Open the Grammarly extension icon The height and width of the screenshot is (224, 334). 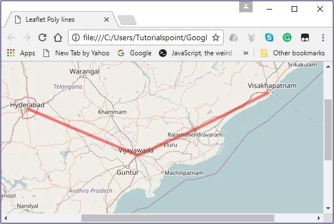(287, 37)
